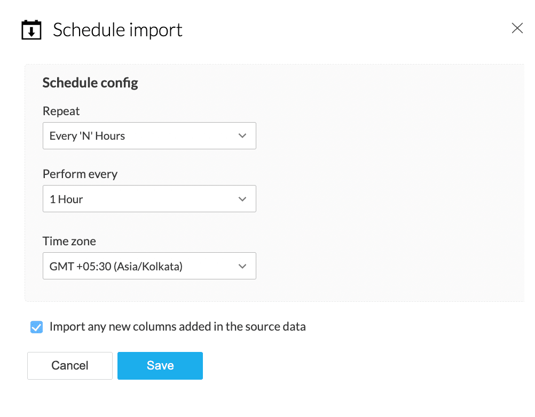Open the Perform every dropdown arrow
The width and height of the screenshot is (535, 417).
click(x=242, y=199)
